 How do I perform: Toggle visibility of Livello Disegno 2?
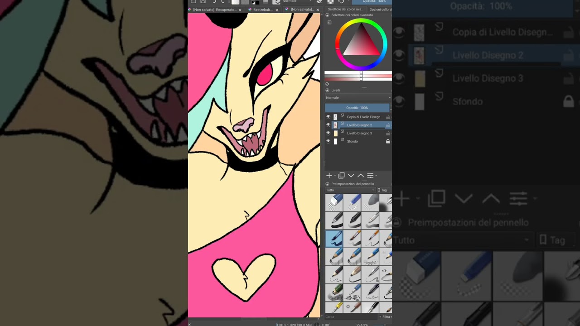(x=328, y=125)
